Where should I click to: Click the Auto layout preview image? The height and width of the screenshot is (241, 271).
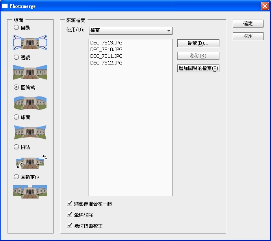point(30,42)
